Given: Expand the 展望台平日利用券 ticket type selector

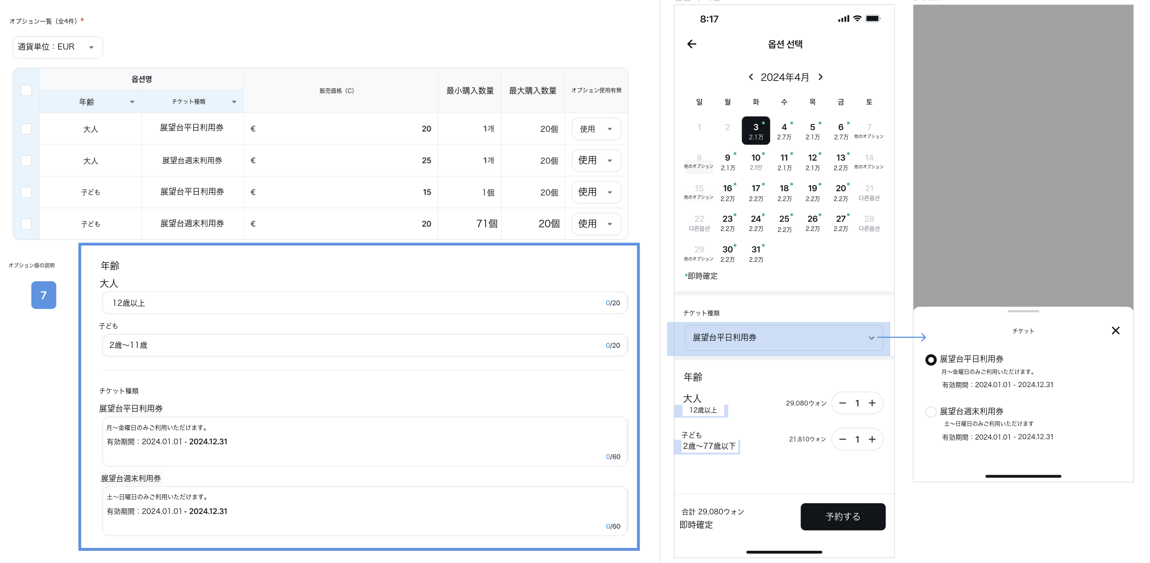Looking at the screenshot, I should tap(784, 338).
